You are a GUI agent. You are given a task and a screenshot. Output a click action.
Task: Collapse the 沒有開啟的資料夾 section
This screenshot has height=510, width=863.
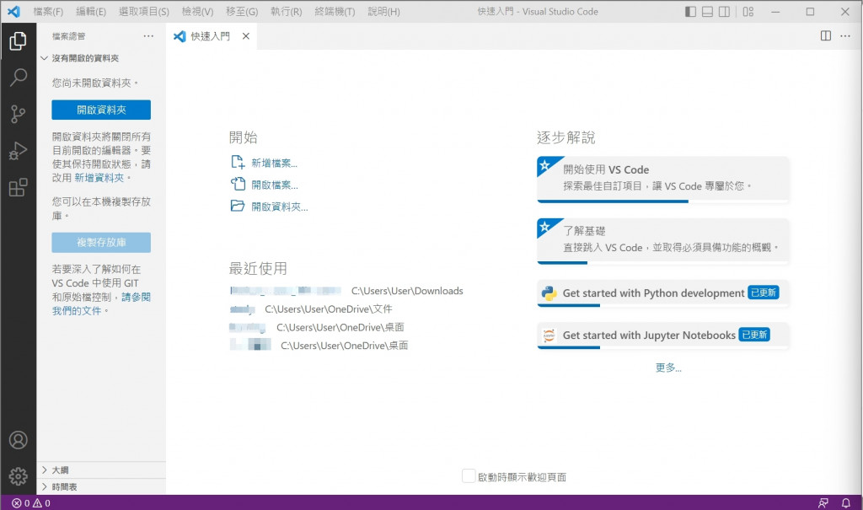point(101,58)
